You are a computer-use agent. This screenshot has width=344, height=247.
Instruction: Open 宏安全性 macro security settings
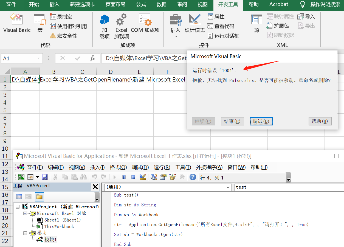pos(63,36)
